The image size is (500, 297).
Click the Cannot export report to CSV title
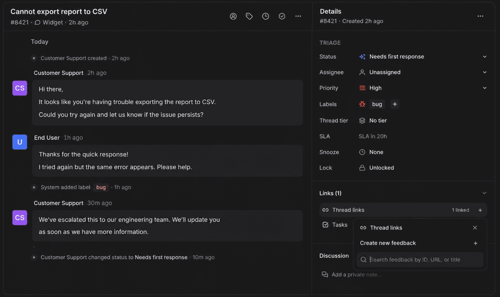59,12
